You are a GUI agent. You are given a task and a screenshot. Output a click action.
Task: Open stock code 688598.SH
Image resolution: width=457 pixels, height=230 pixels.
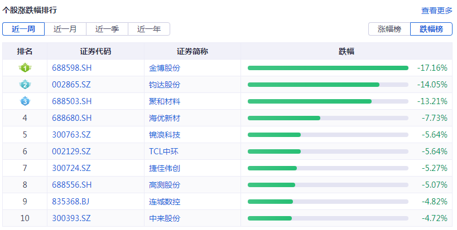click(x=71, y=68)
